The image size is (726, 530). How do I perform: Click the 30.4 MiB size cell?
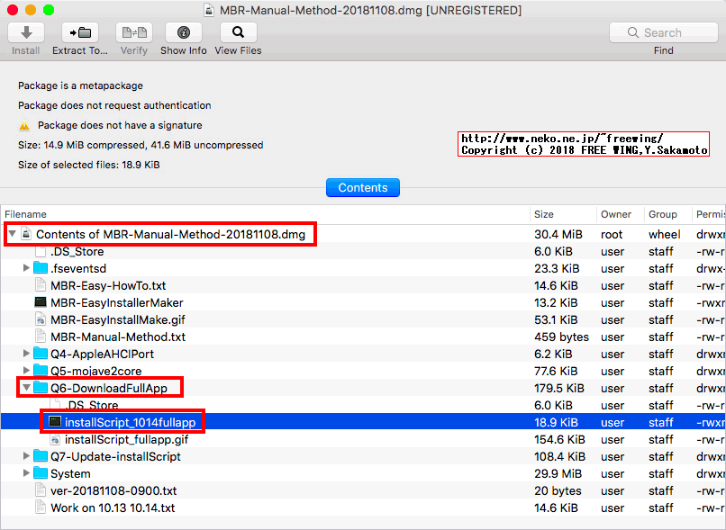pos(558,235)
